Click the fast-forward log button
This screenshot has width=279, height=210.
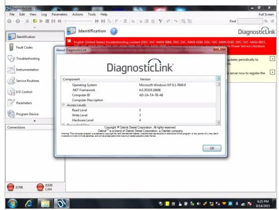click(97, 21)
